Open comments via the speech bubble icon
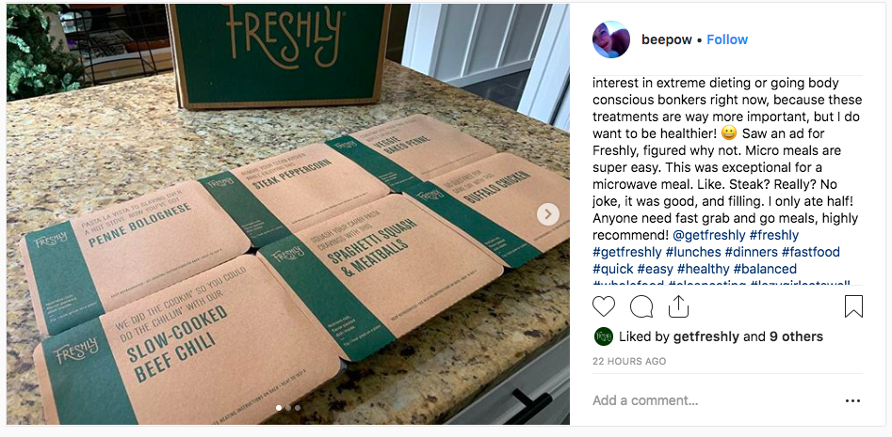 (x=641, y=306)
